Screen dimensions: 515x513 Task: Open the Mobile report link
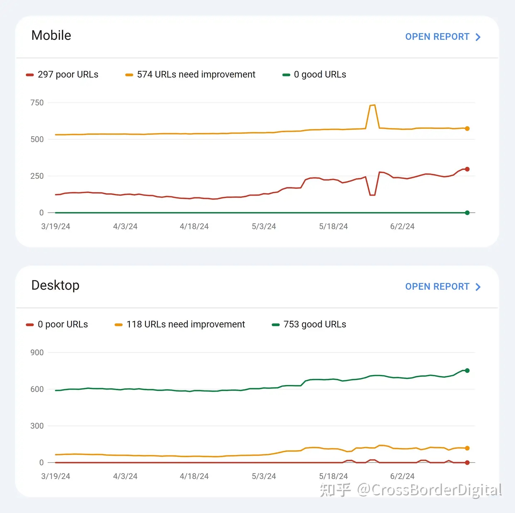437,37
